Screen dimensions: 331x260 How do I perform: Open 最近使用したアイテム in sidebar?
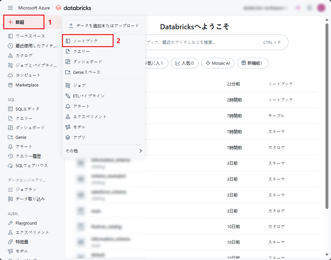click(x=32, y=45)
